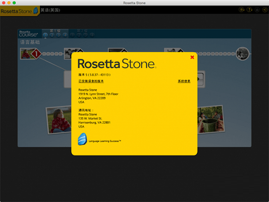Screen dimensions: 269x202
Task: Select unit 2 of level 1
Action: [52, 35]
